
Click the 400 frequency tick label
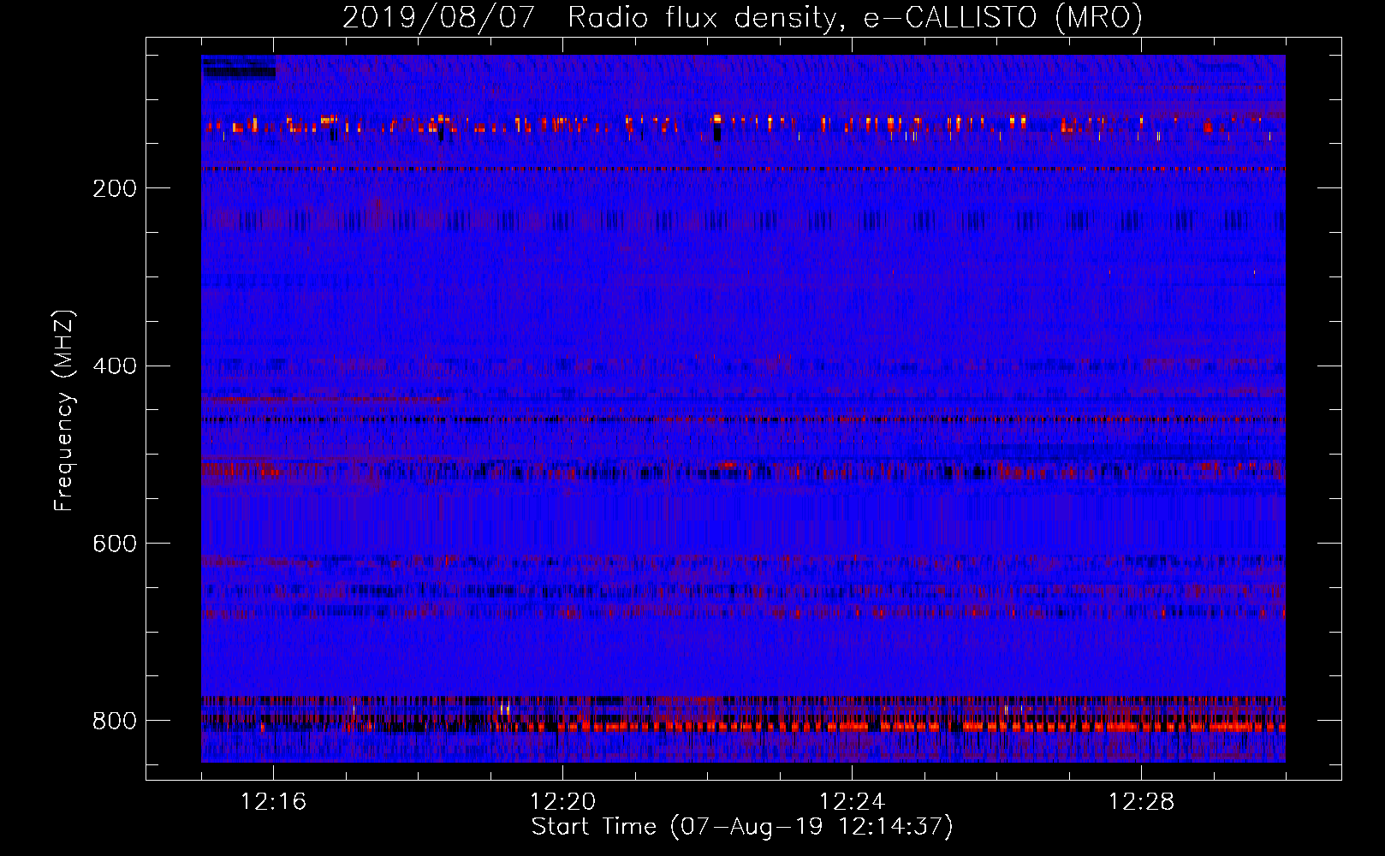(x=115, y=366)
